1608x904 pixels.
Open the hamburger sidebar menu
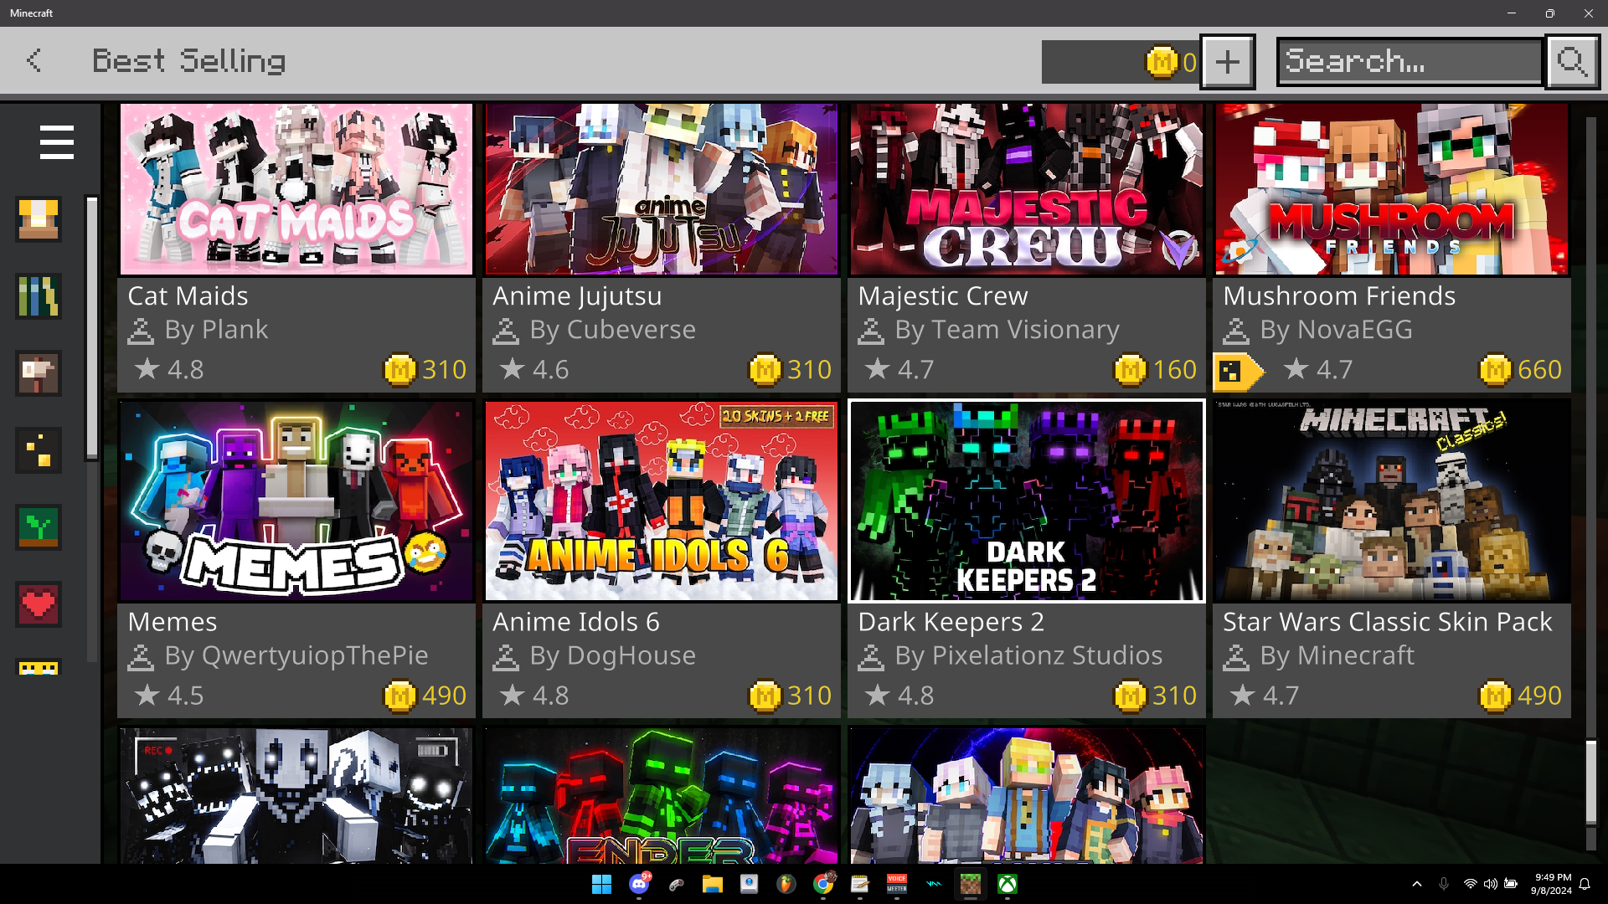[56, 142]
